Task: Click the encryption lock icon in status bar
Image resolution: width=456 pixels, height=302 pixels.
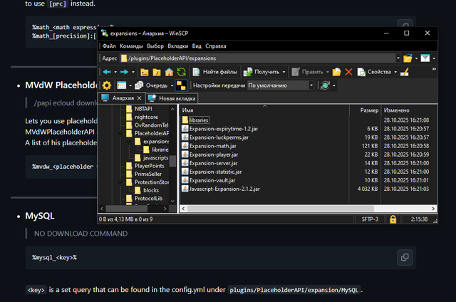Action: 393,219
